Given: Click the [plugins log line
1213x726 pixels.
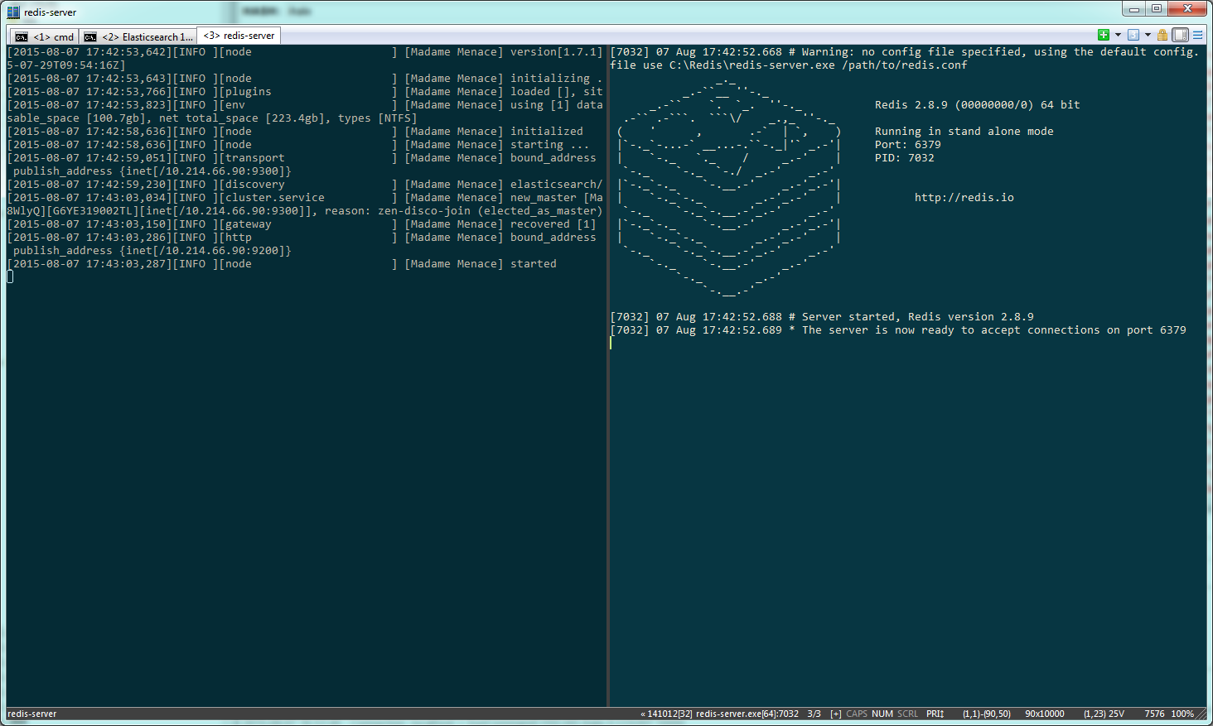Looking at the screenshot, I should pos(305,92).
